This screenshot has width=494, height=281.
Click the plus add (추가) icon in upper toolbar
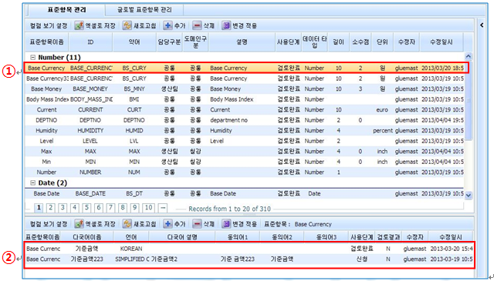point(168,25)
